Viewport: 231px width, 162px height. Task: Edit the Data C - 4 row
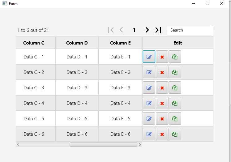149,103
